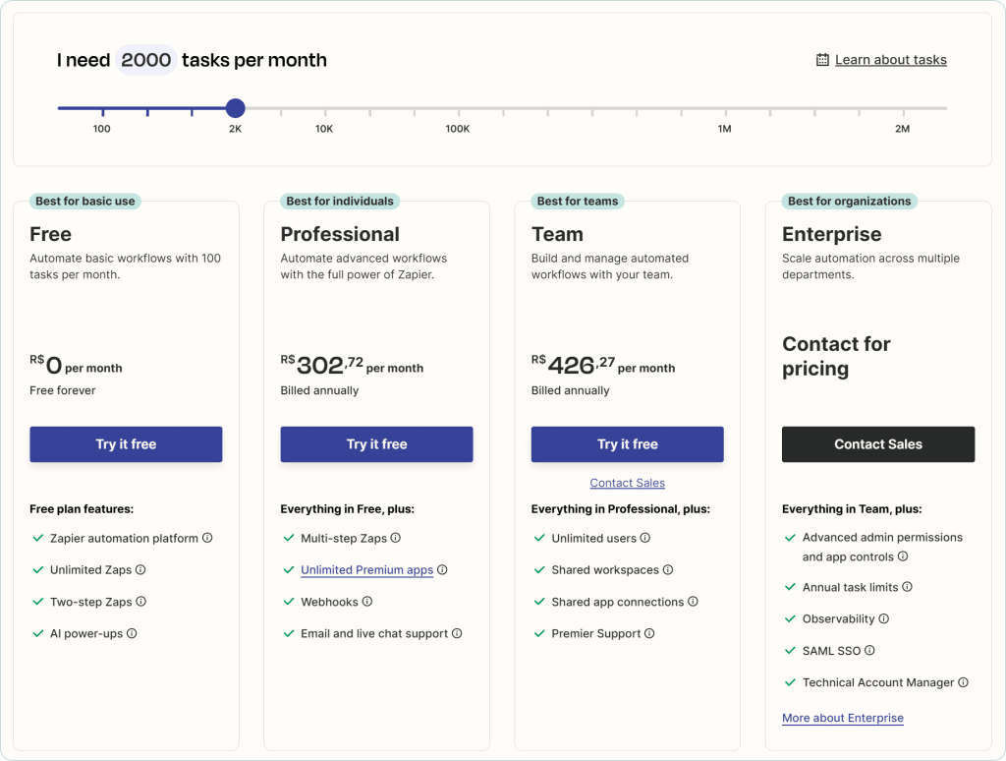The width and height of the screenshot is (1006, 761).
Task: Show info for Premier Support
Action: (x=649, y=633)
